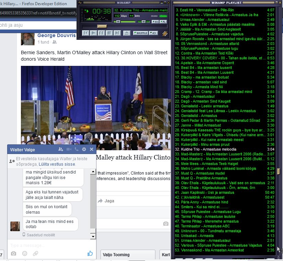Select playlist track '21. Dagö - Armastuslaul'

click(x=225, y=96)
